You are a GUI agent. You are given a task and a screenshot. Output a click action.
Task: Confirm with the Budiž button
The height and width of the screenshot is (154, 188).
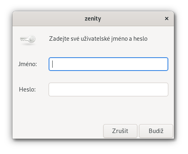[x=156, y=131]
